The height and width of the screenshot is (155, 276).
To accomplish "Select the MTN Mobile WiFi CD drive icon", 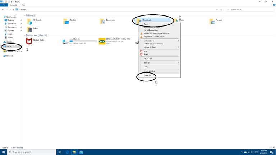I will coord(102,42).
